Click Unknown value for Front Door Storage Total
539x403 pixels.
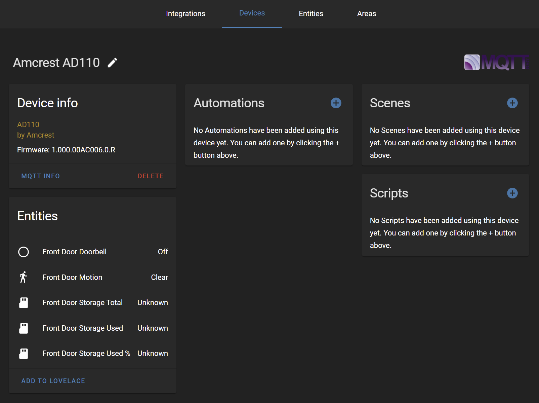[x=153, y=303]
